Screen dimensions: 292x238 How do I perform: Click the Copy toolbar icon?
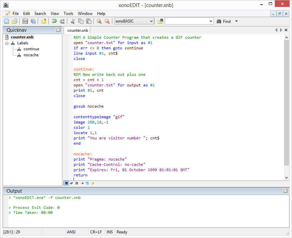(81, 22)
